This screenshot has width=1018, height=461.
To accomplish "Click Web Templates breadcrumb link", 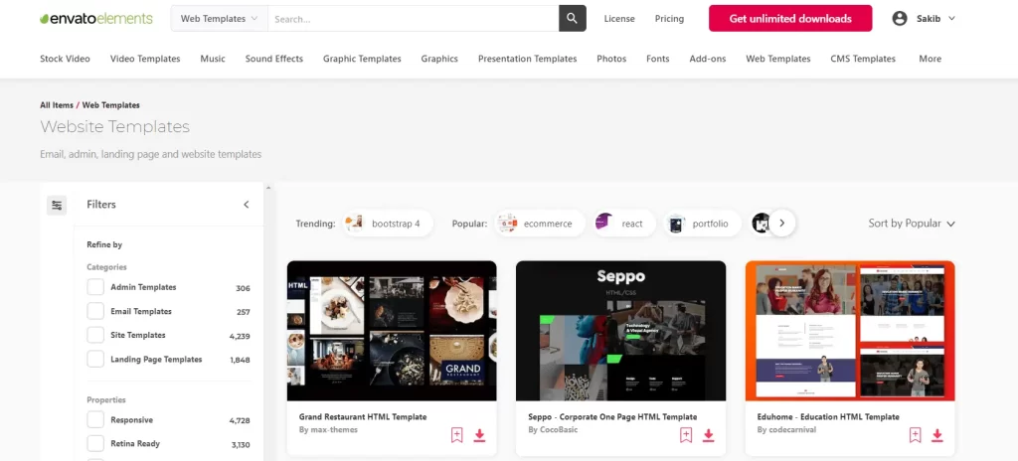I will [111, 105].
